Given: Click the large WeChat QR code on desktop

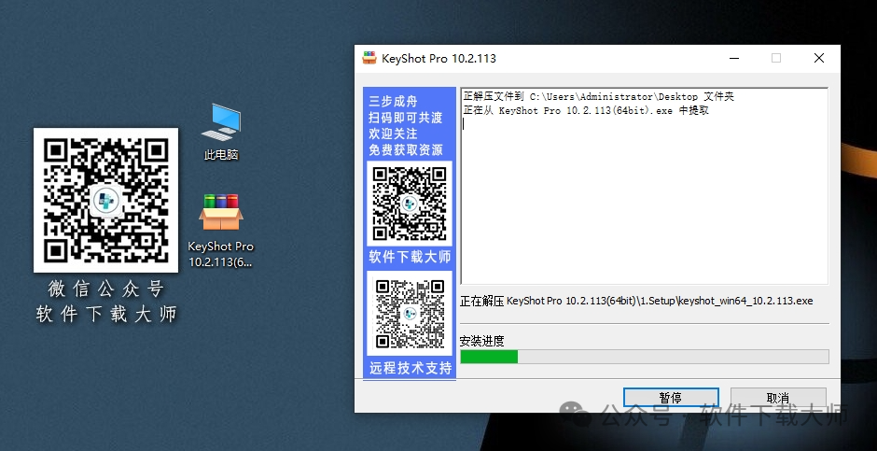Looking at the screenshot, I should [x=105, y=201].
